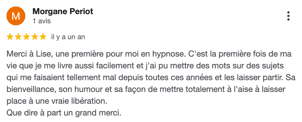Click the first yellow rating star

pos(10,37)
